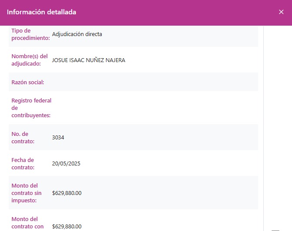Select the Adjudicación directa value
The height and width of the screenshot is (231, 292).
pyautogui.click(x=77, y=34)
